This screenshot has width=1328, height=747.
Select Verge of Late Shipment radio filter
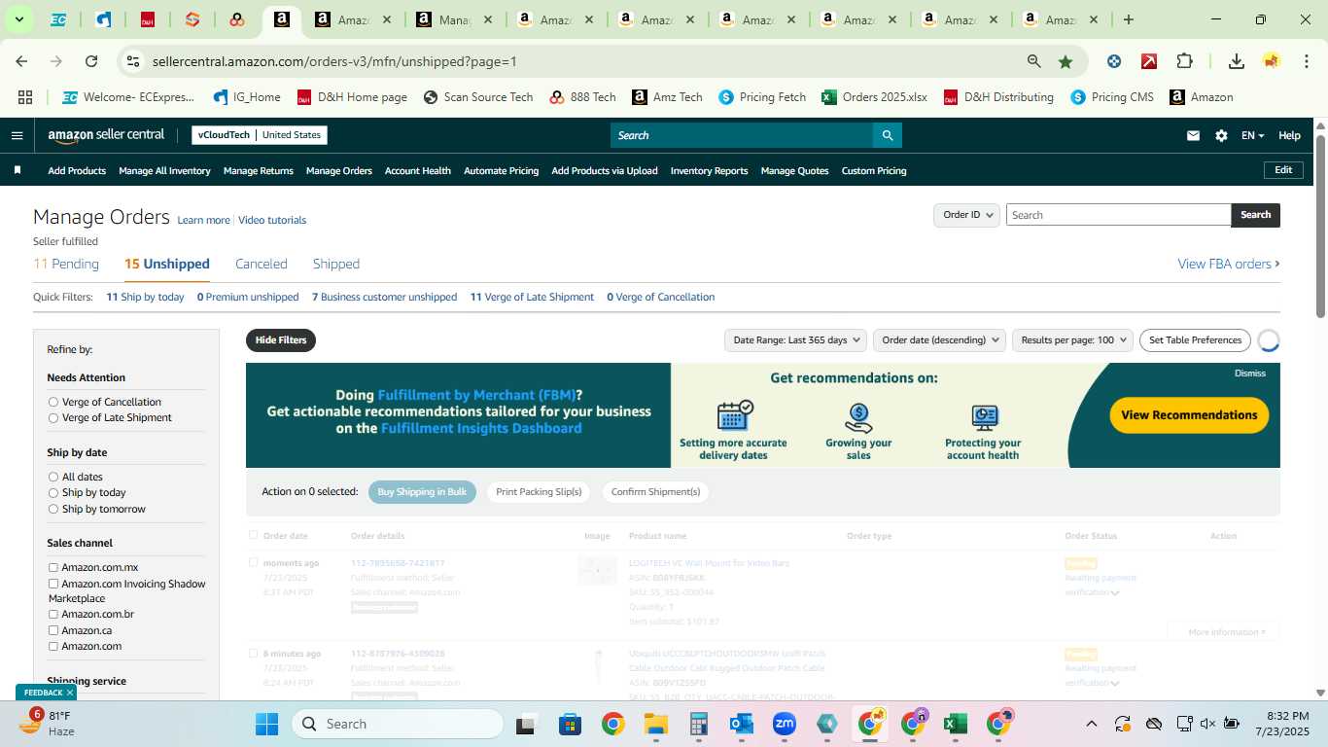point(53,418)
